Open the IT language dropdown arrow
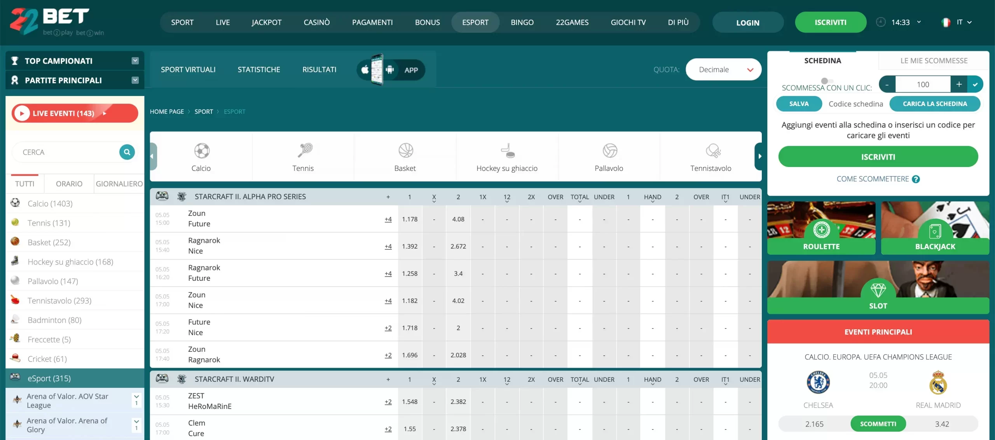This screenshot has width=995, height=440. tap(969, 23)
